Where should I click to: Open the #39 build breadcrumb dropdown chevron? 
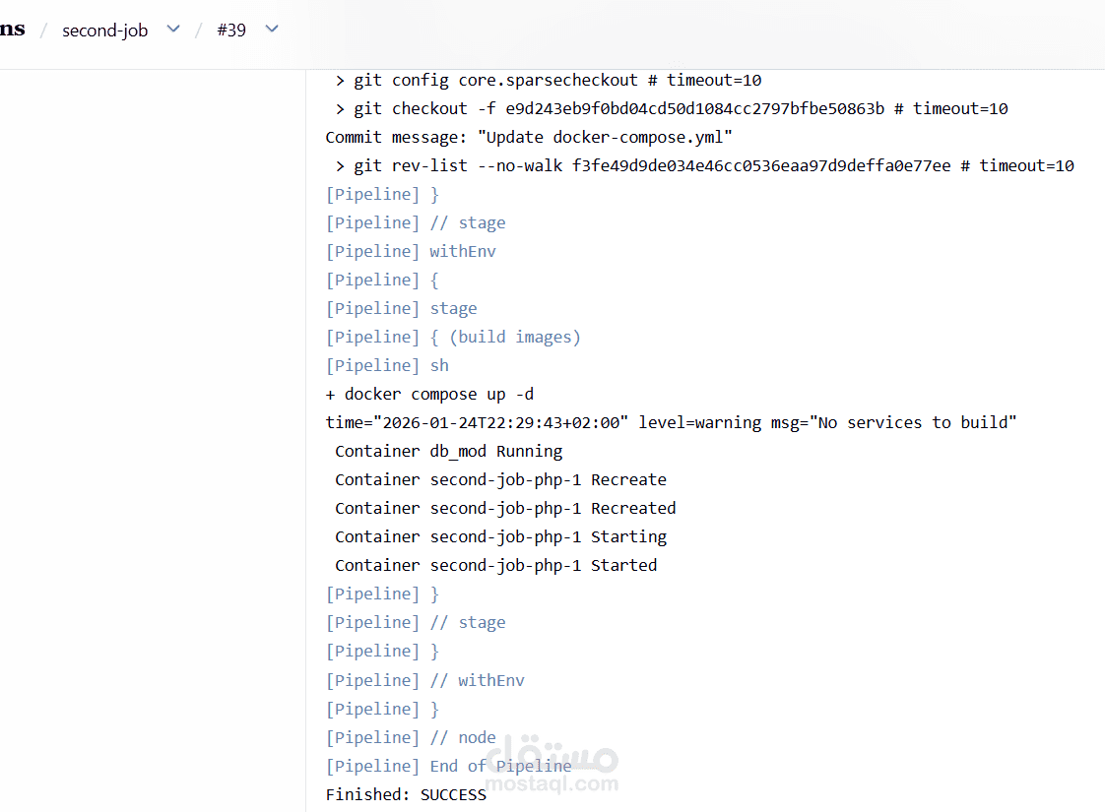272,30
